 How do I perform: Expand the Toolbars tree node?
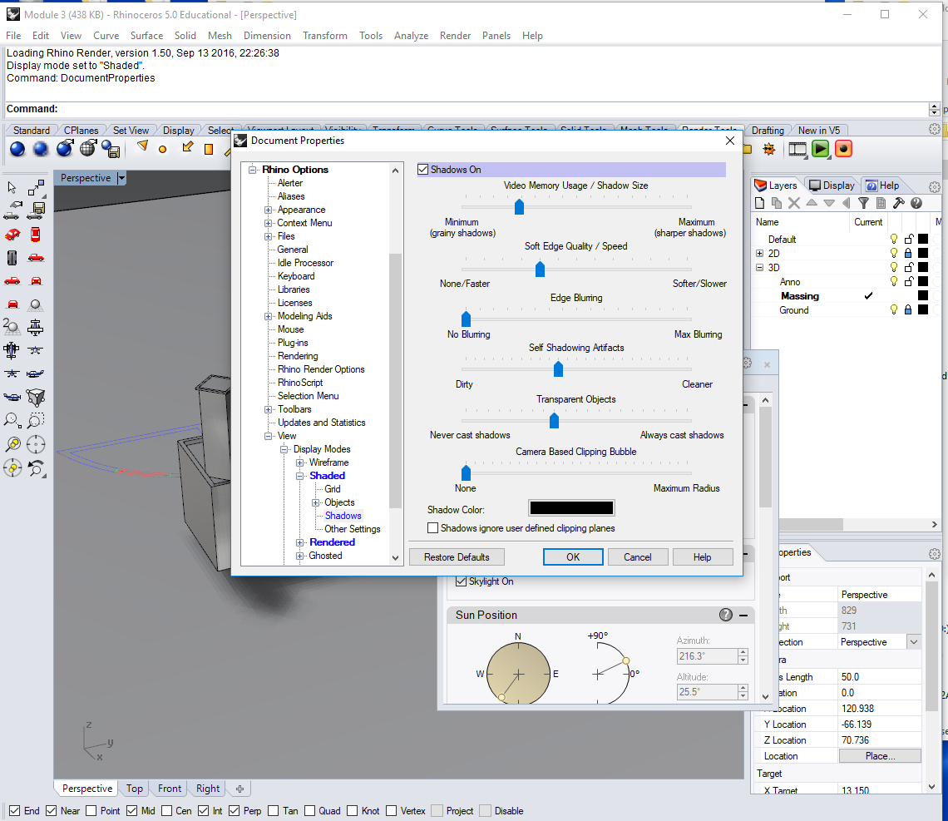tap(268, 409)
